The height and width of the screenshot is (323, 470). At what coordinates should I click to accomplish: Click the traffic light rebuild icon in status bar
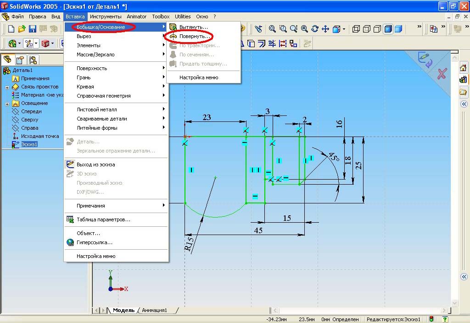click(x=431, y=319)
